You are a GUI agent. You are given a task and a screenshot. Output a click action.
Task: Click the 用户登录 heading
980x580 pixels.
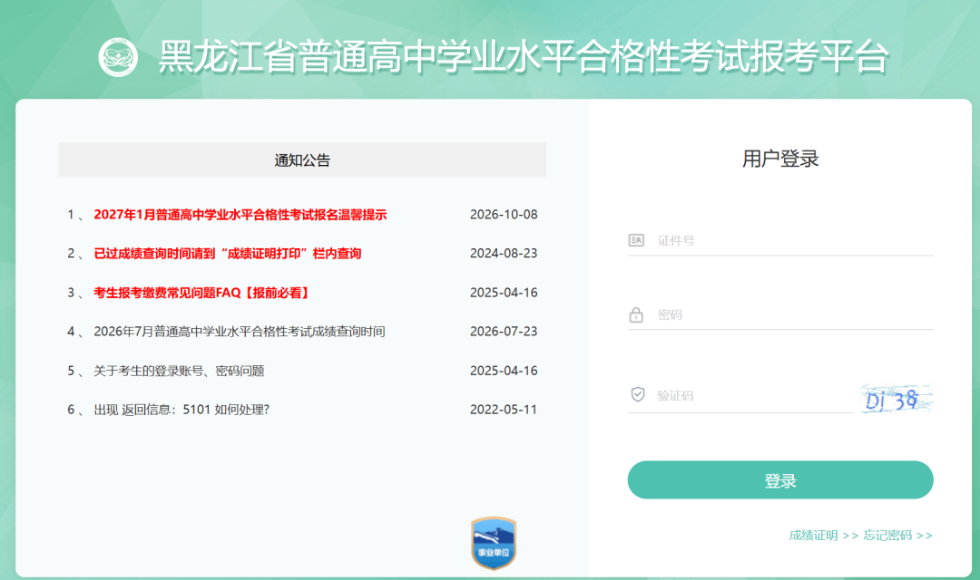point(780,159)
